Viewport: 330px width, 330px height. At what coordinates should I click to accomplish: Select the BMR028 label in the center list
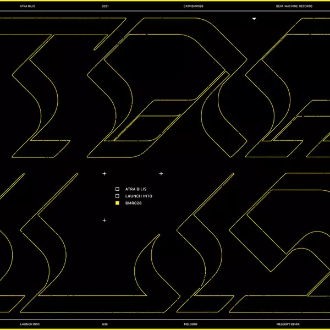click(x=134, y=203)
